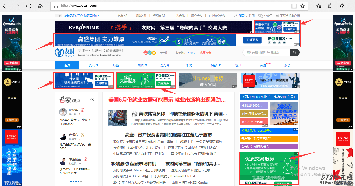The height and width of the screenshot is (186, 355).
Task: Click the red 低点差 MT5交易 button
Action: (253, 122)
